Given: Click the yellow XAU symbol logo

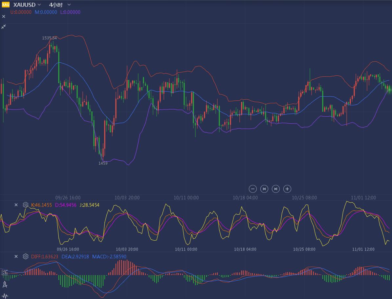Looking at the screenshot, I should [6, 5].
